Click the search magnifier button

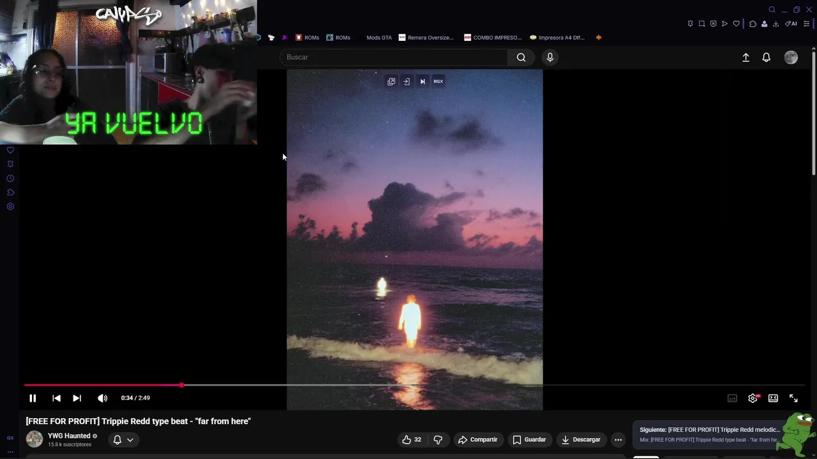(x=521, y=57)
